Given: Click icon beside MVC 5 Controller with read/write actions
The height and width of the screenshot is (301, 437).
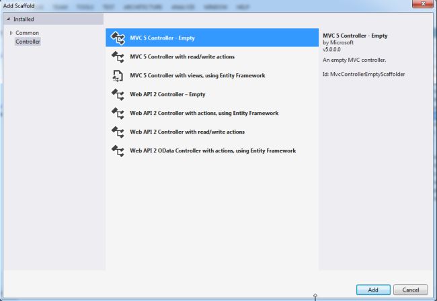Looking at the screenshot, I should 118,57.
